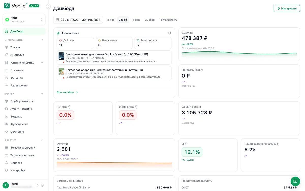
Task: Refresh the AI-аналитика insights
Action: (x=169, y=33)
